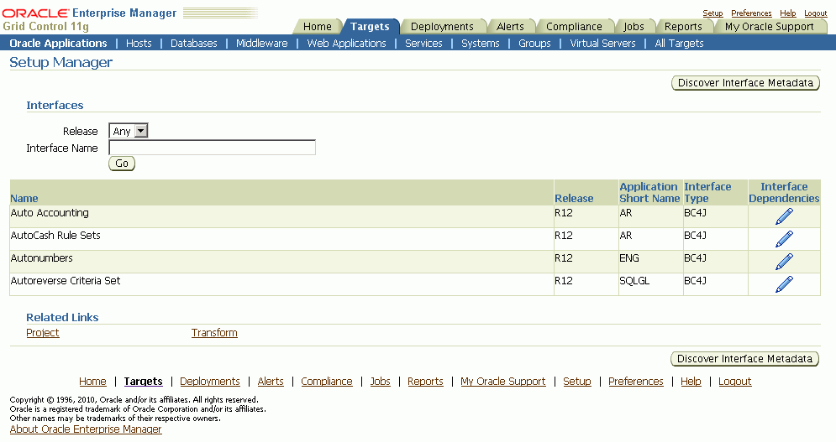Image resolution: width=836 pixels, height=442 pixels.
Task: Go to Virtual Servers subtab
Action: (x=602, y=43)
